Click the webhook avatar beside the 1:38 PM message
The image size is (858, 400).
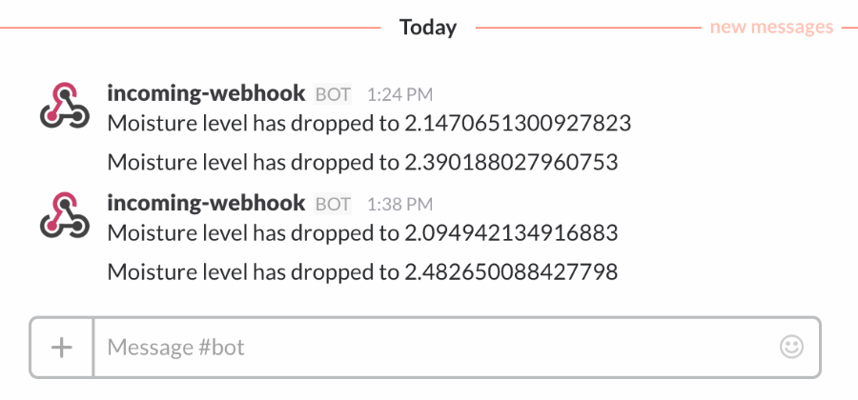coord(65,214)
